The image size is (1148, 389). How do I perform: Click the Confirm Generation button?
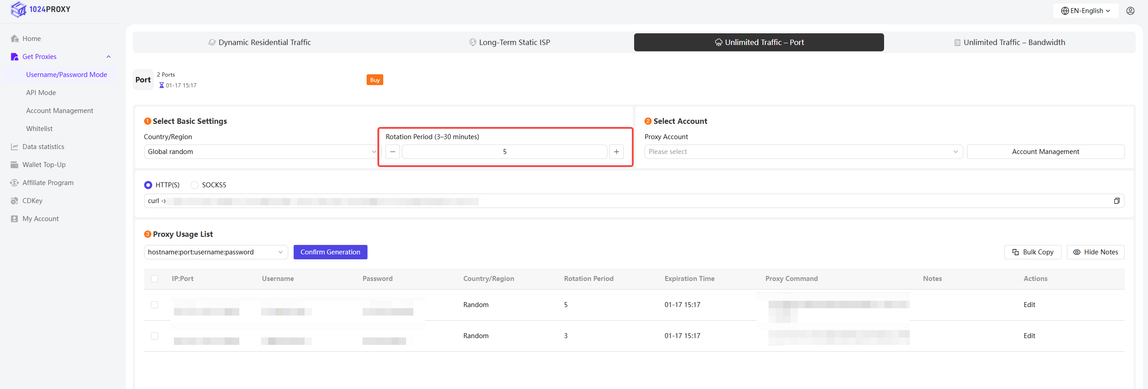point(330,252)
